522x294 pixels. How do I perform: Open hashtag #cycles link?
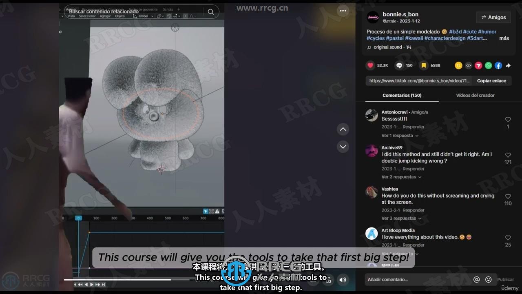coord(376,38)
